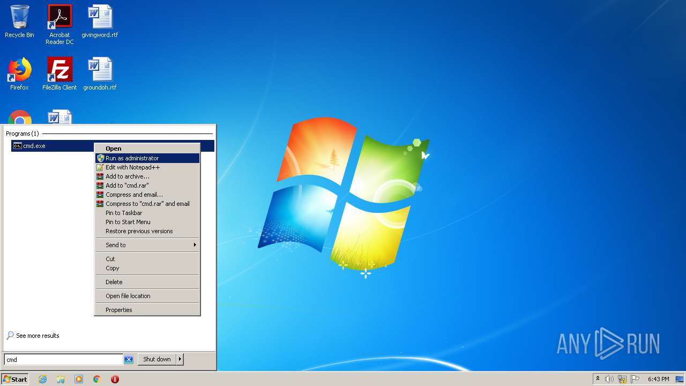Open Properties for cmd.exe
Image resolution: width=686 pixels, height=386 pixels.
coord(147,310)
